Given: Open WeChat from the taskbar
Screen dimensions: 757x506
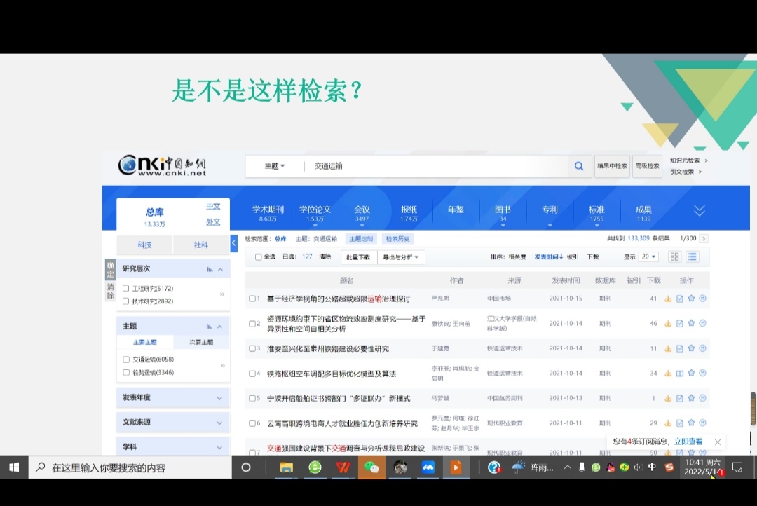Looking at the screenshot, I should coord(371,467).
